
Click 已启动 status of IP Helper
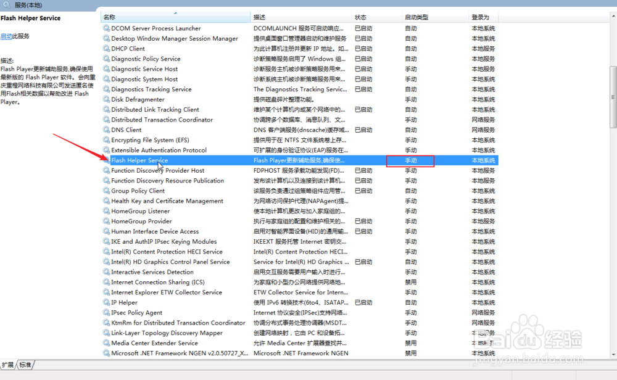tap(363, 302)
